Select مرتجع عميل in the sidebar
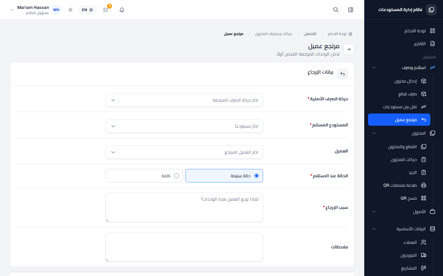This screenshot has width=443, height=276. click(399, 120)
